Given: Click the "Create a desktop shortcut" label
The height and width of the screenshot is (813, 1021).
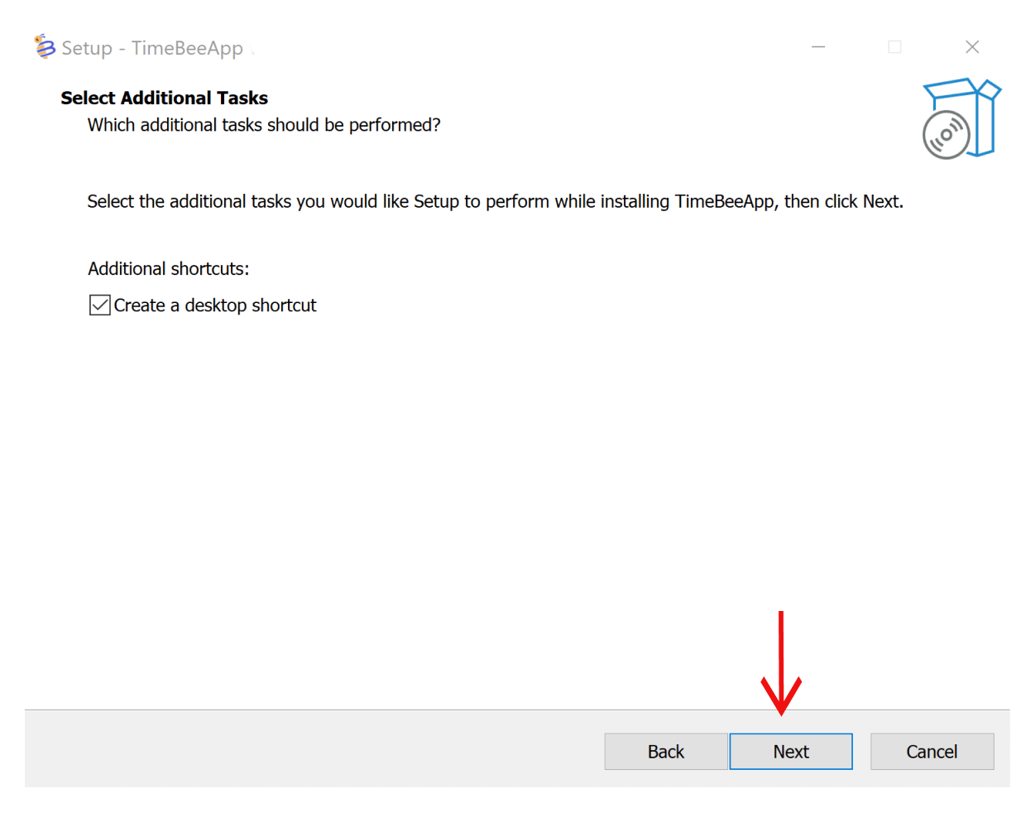Looking at the screenshot, I should (x=215, y=305).
